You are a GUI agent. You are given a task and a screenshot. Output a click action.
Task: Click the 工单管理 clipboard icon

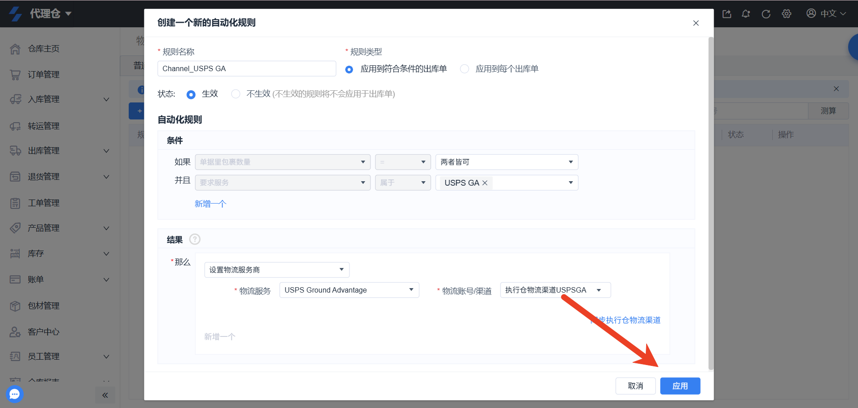(15, 203)
